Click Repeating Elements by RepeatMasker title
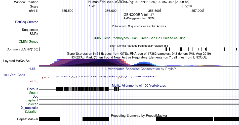The width and height of the screenshot is (239, 125). click(x=139, y=115)
